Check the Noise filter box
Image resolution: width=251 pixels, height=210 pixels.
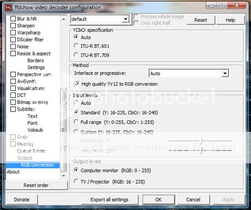(x=13, y=46)
